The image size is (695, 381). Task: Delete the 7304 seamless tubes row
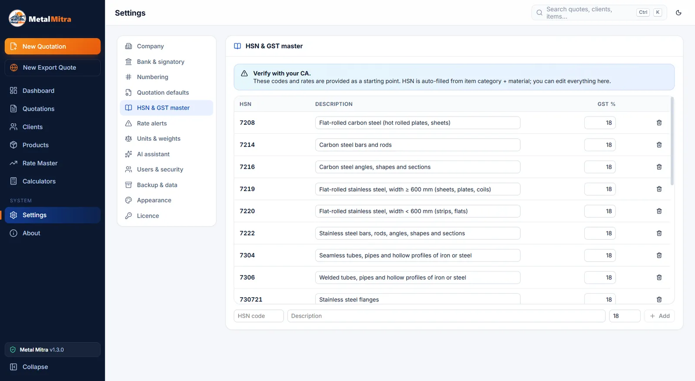659,255
